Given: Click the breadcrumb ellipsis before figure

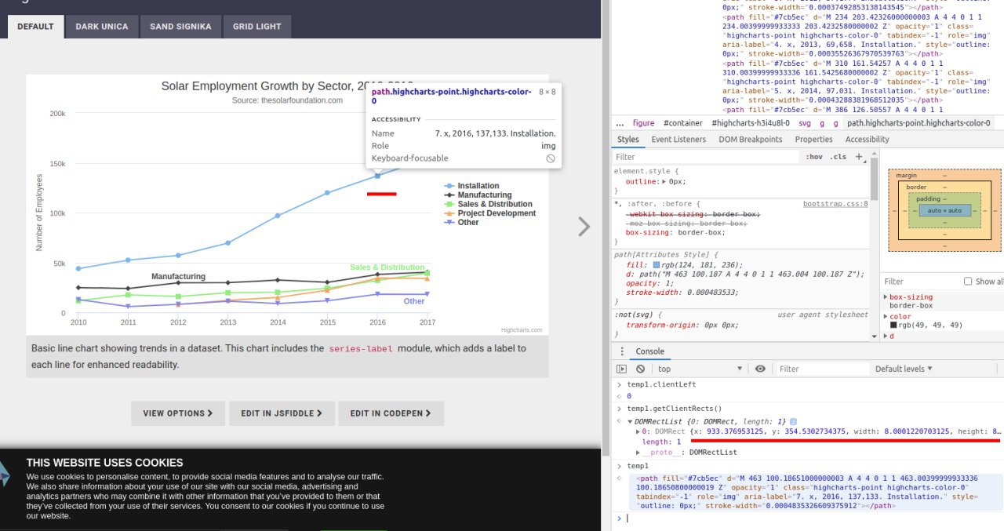Looking at the screenshot, I should click(620, 123).
